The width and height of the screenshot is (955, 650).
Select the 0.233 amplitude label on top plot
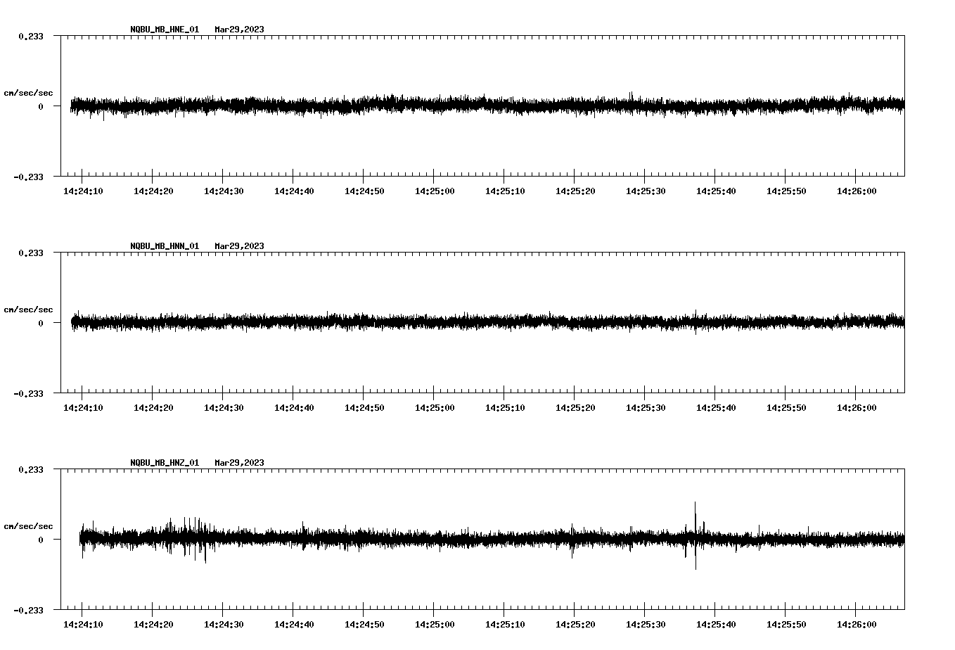click(x=30, y=35)
